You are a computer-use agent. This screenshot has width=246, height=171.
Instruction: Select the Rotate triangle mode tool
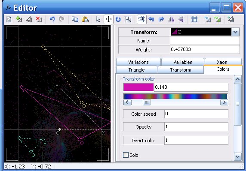tap(118, 19)
